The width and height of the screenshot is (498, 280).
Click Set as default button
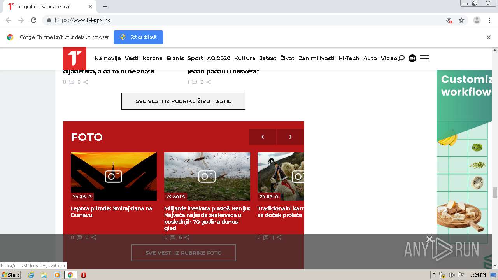pos(138,37)
